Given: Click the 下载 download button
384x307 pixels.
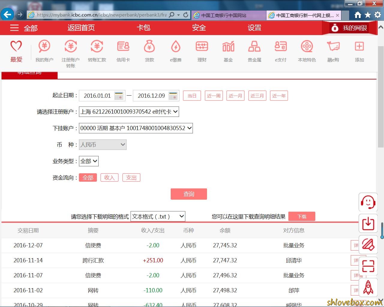Looking at the screenshot, I should click(302, 216).
